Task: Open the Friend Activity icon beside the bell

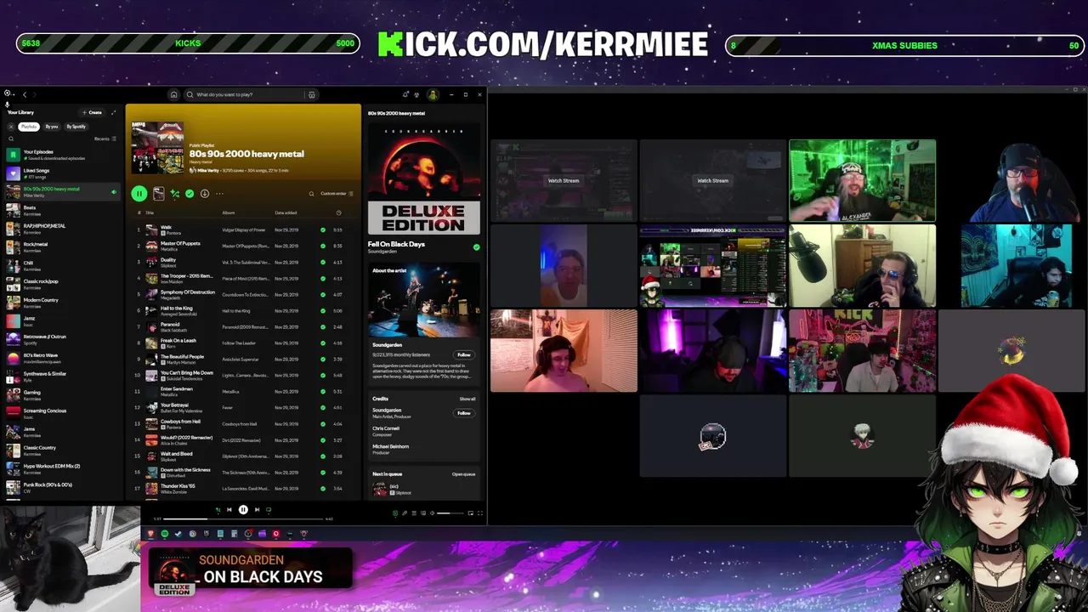Action: pos(417,94)
